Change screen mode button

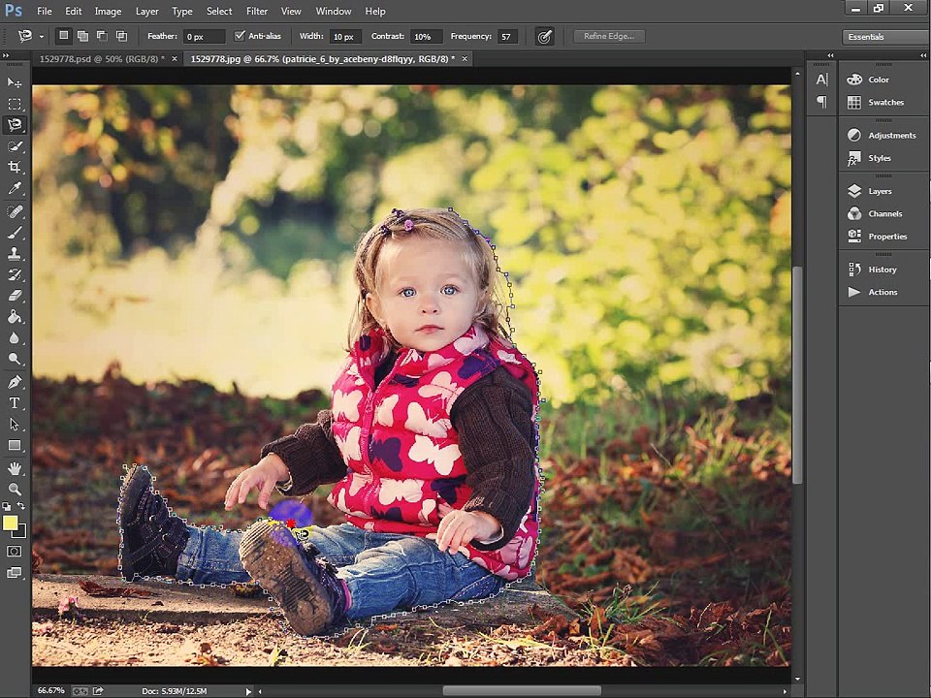click(15, 573)
